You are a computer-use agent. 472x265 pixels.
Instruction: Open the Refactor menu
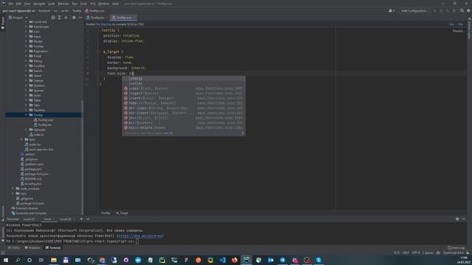coord(63,4)
